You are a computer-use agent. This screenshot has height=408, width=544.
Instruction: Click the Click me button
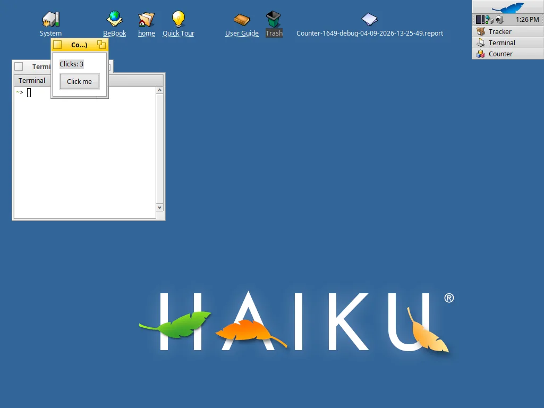(80, 81)
